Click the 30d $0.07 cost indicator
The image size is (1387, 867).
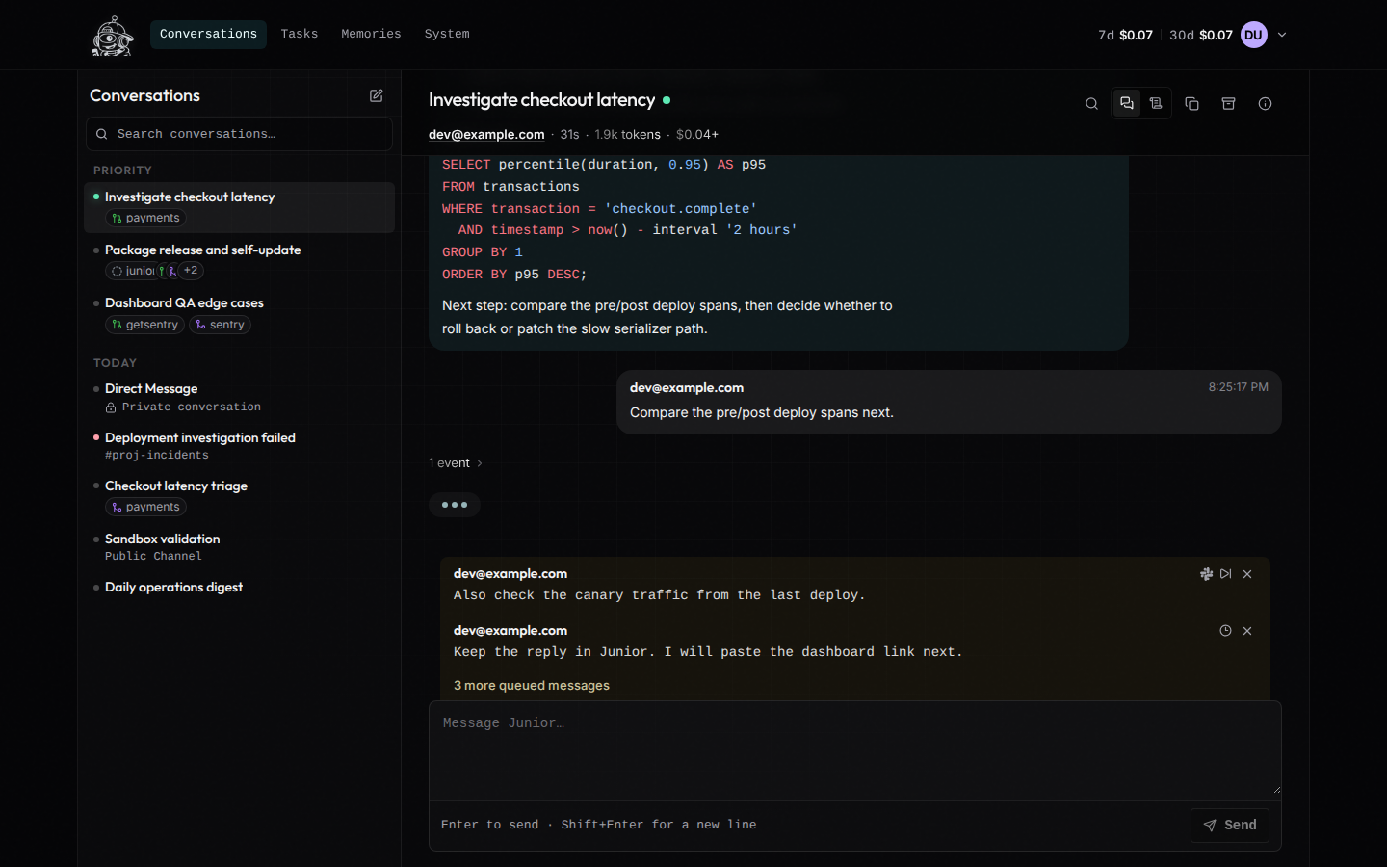point(1200,35)
